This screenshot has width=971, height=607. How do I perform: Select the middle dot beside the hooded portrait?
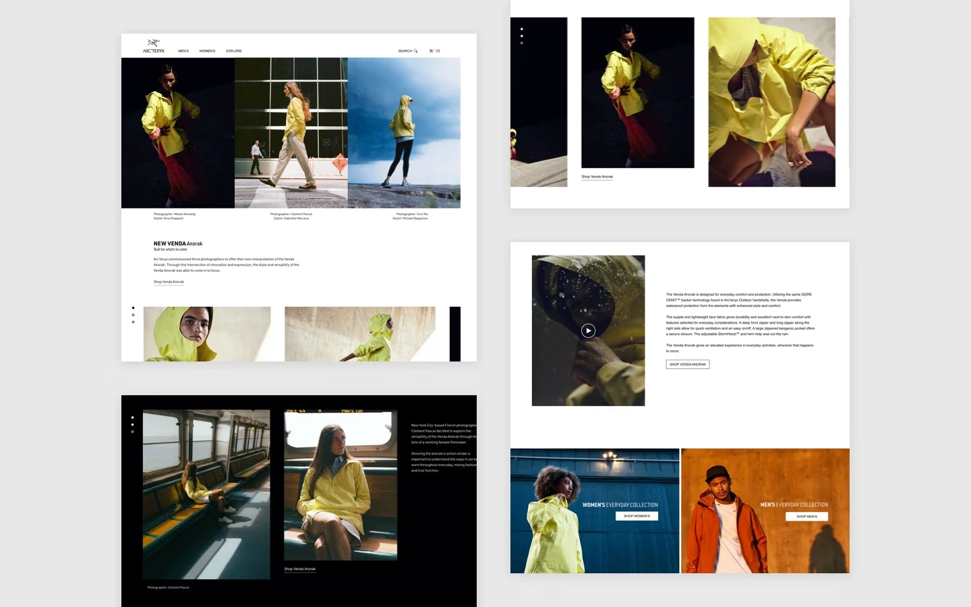[133, 315]
